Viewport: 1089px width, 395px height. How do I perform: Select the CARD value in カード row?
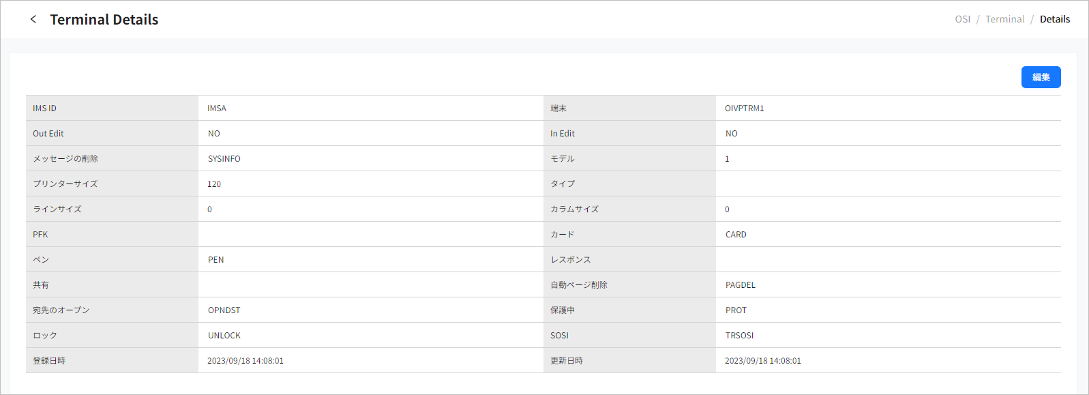point(735,235)
